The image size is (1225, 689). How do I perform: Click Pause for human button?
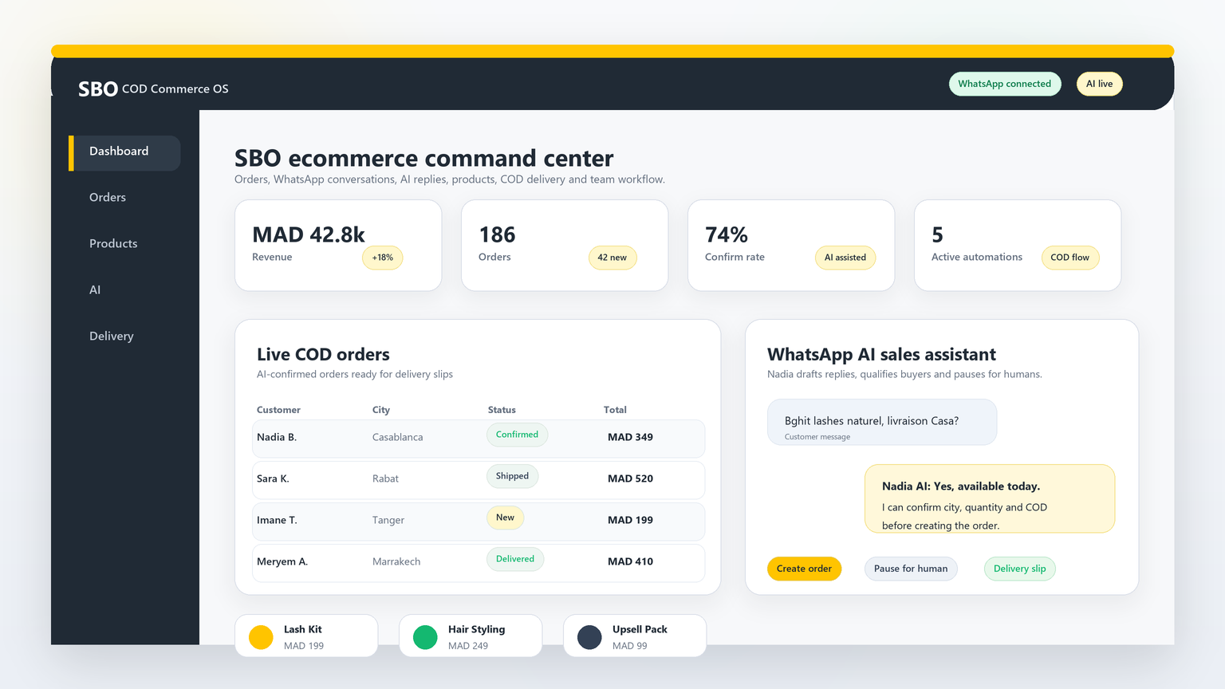pos(911,569)
